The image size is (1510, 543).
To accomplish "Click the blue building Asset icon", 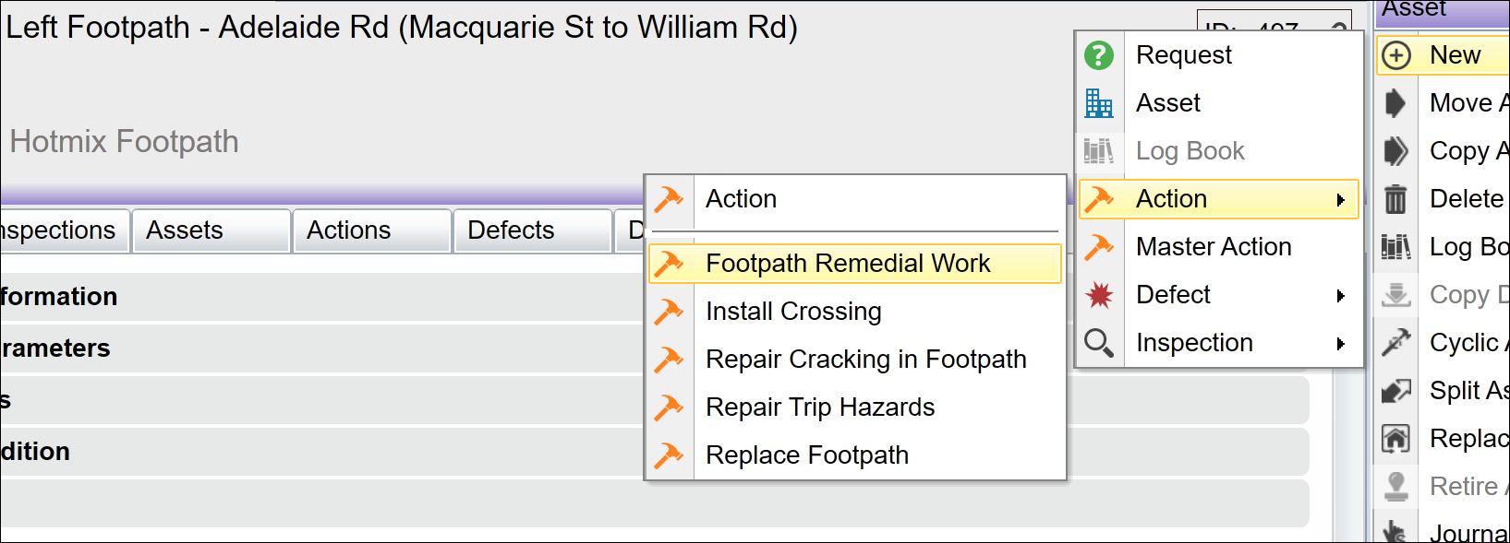I will pyautogui.click(x=1098, y=103).
